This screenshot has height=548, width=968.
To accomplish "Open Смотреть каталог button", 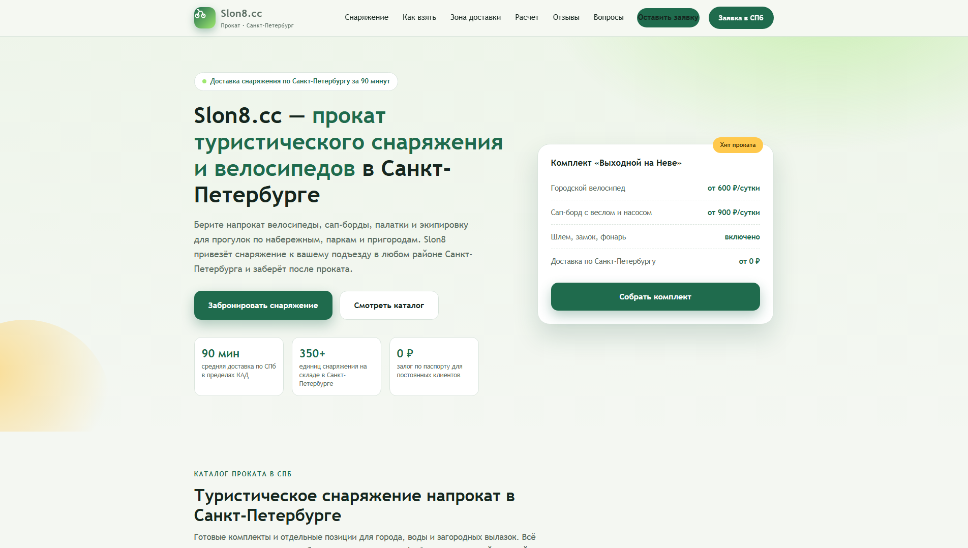I will [x=389, y=306].
